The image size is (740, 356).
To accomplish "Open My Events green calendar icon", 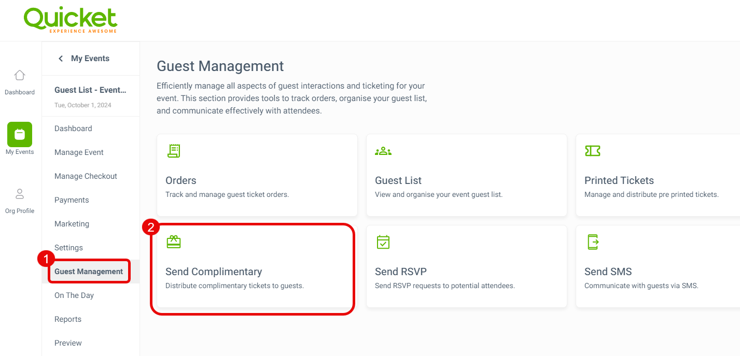I will tap(20, 134).
